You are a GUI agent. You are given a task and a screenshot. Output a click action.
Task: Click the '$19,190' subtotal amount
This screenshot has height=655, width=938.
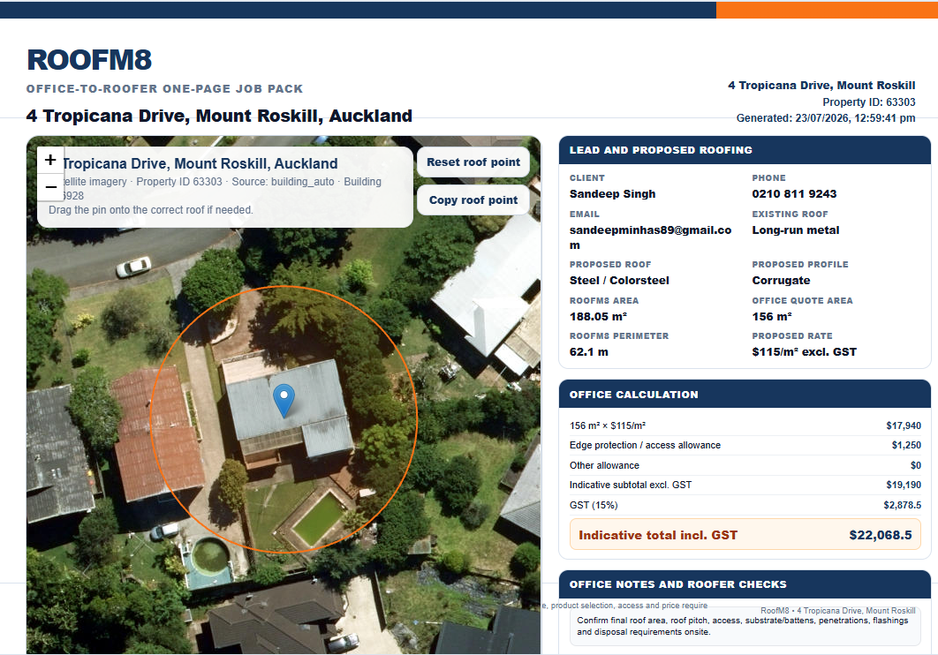(904, 485)
